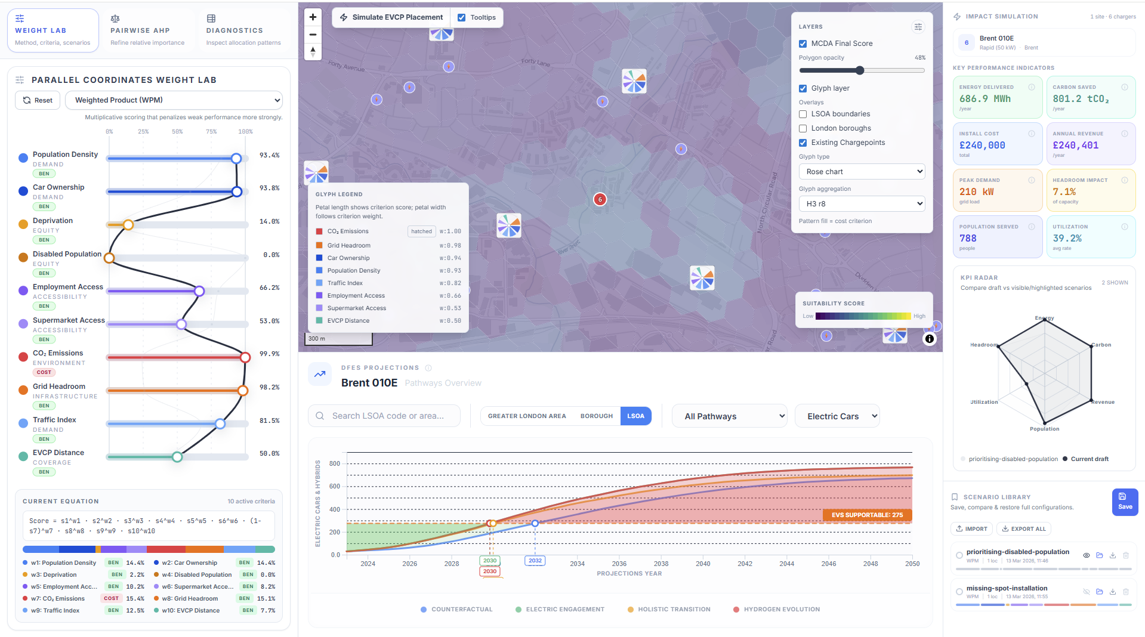The image size is (1145, 637).
Task: Hide the prioritising-disabled-population scenario via eye icon
Action: (1087, 555)
